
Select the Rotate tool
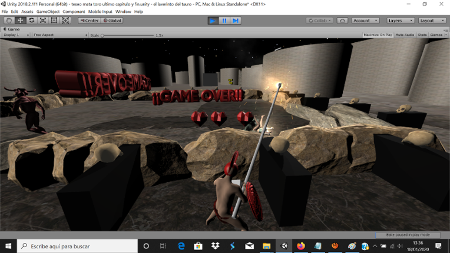31,21
